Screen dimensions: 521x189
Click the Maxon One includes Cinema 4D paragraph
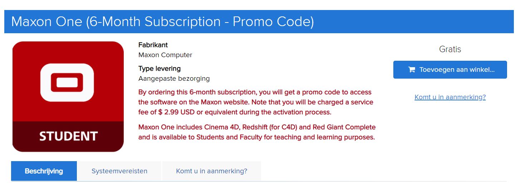click(257, 132)
